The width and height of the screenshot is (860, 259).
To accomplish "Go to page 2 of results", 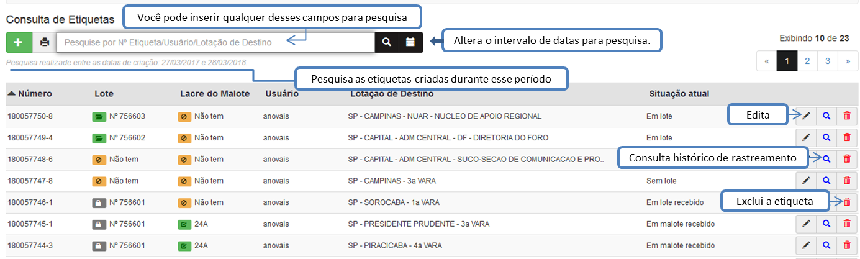I will point(807,61).
